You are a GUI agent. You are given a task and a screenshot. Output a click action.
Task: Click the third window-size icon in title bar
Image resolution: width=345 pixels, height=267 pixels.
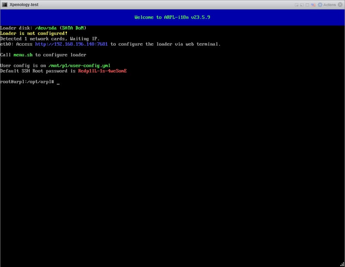pyautogui.click(x=308, y=5)
